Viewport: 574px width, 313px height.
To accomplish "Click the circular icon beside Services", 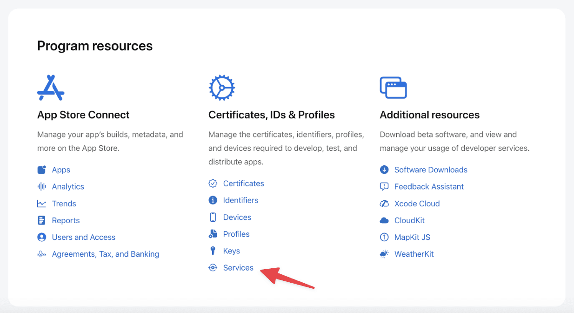I will coord(213,267).
